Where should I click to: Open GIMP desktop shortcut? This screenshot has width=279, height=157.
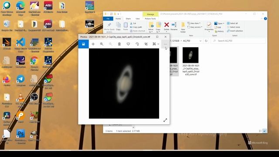[x=34, y=135]
